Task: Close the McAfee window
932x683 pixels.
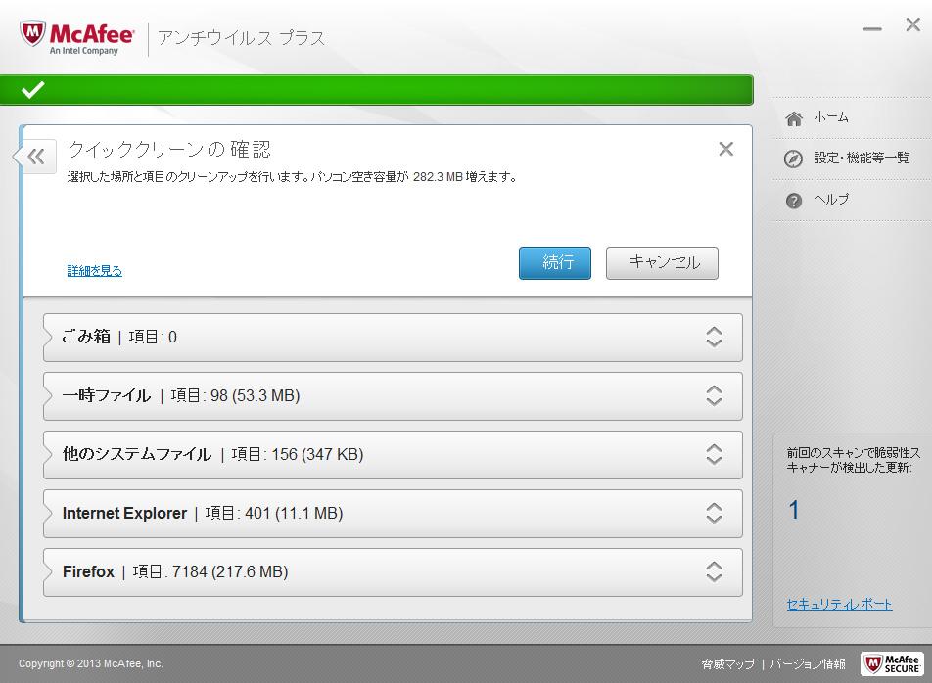Action: pyautogui.click(x=912, y=24)
